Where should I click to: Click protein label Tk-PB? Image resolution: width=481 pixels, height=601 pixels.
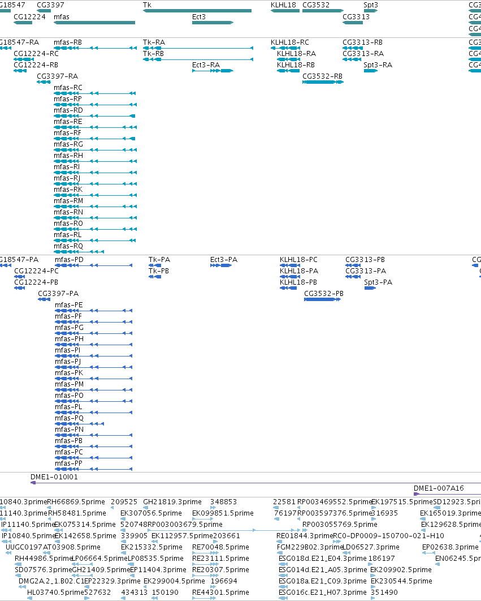point(159,271)
